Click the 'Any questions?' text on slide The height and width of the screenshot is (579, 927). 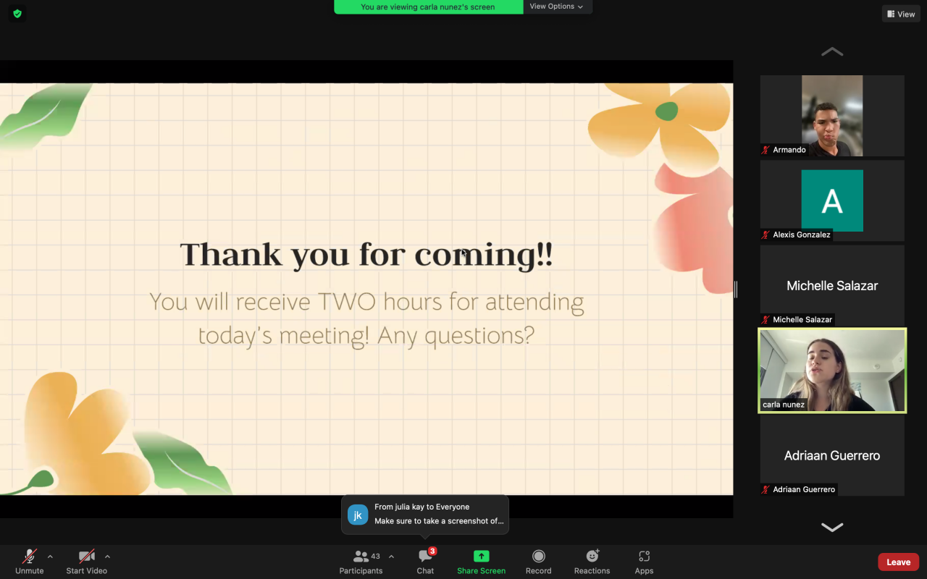click(456, 335)
